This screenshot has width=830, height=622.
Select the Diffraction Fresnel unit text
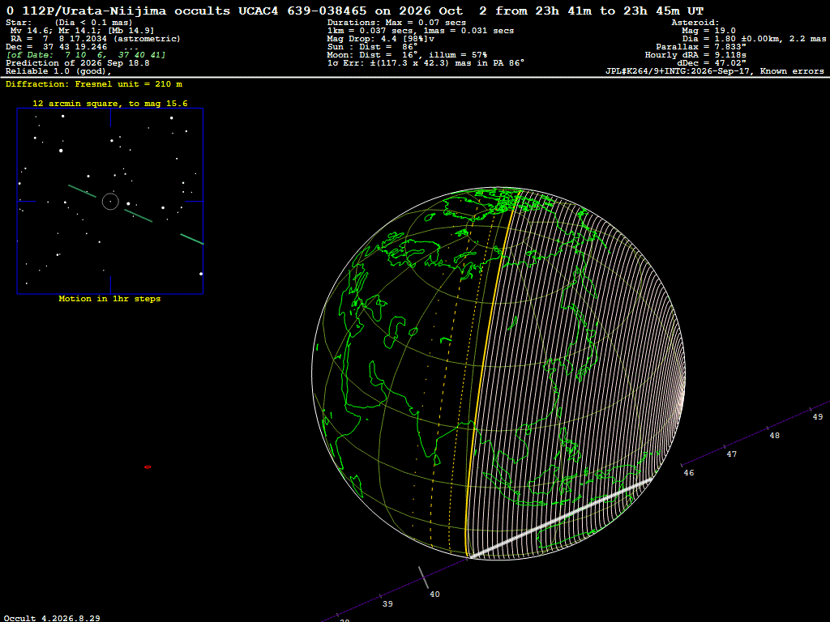click(x=94, y=84)
